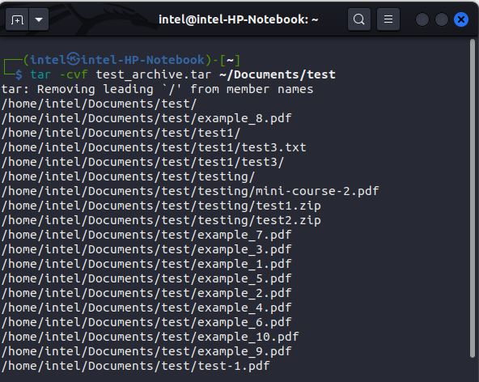Select the test/testing/ directory line
This screenshot has width=479, height=382.
click(x=129, y=176)
